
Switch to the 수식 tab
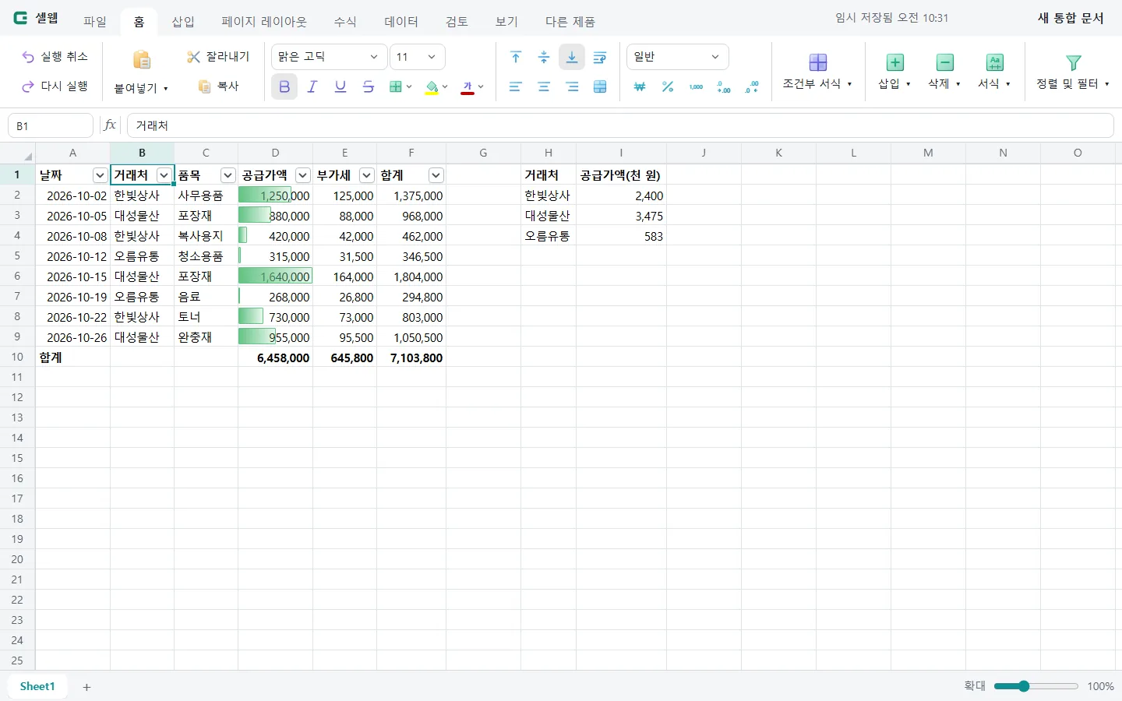pyautogui.click(x=345, y=21)
